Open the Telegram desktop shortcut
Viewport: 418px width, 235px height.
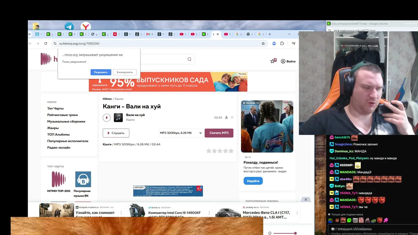(x=69, y=26)
